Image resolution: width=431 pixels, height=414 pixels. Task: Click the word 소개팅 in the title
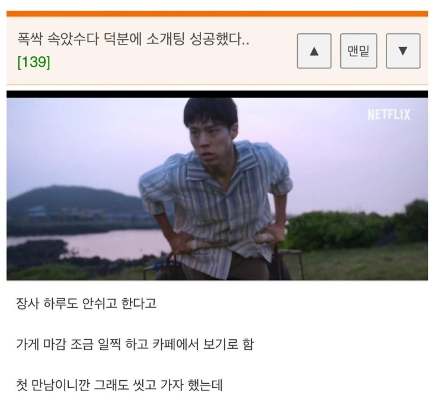click(165, 39)
